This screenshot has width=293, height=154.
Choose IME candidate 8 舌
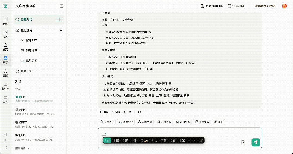coord(173,140)
